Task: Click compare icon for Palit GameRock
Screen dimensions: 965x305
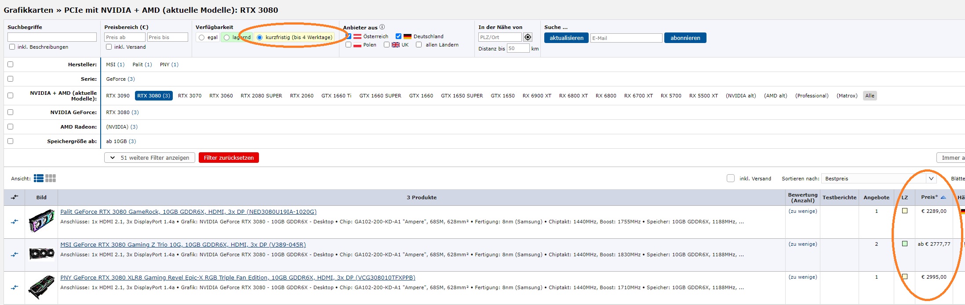Action: (15, 222)
